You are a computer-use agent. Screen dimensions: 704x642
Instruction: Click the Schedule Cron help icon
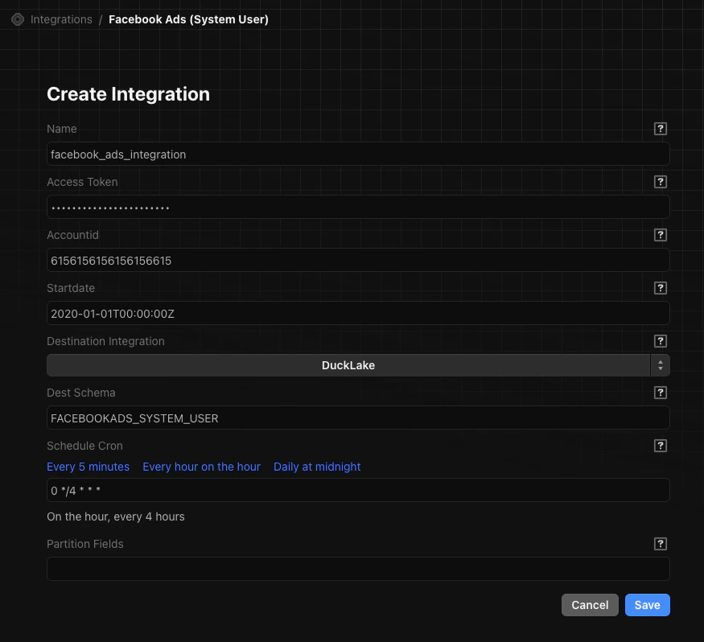(x=661, y=446)
